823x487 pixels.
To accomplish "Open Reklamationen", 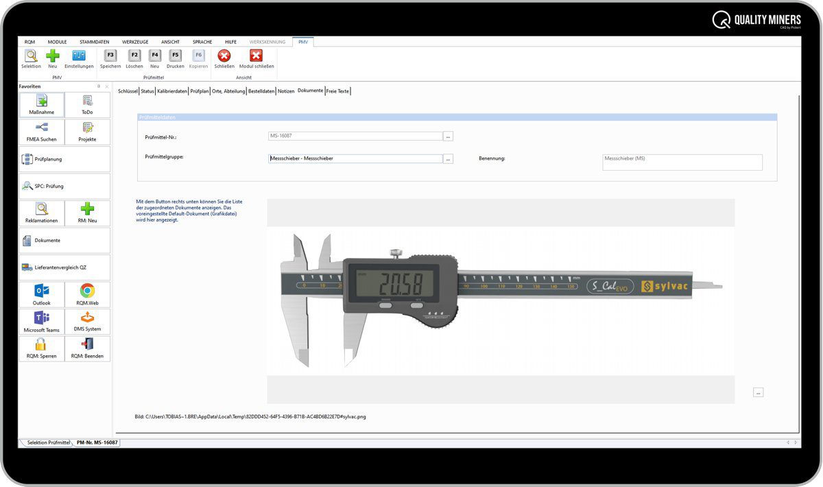I will pos(42,213).
